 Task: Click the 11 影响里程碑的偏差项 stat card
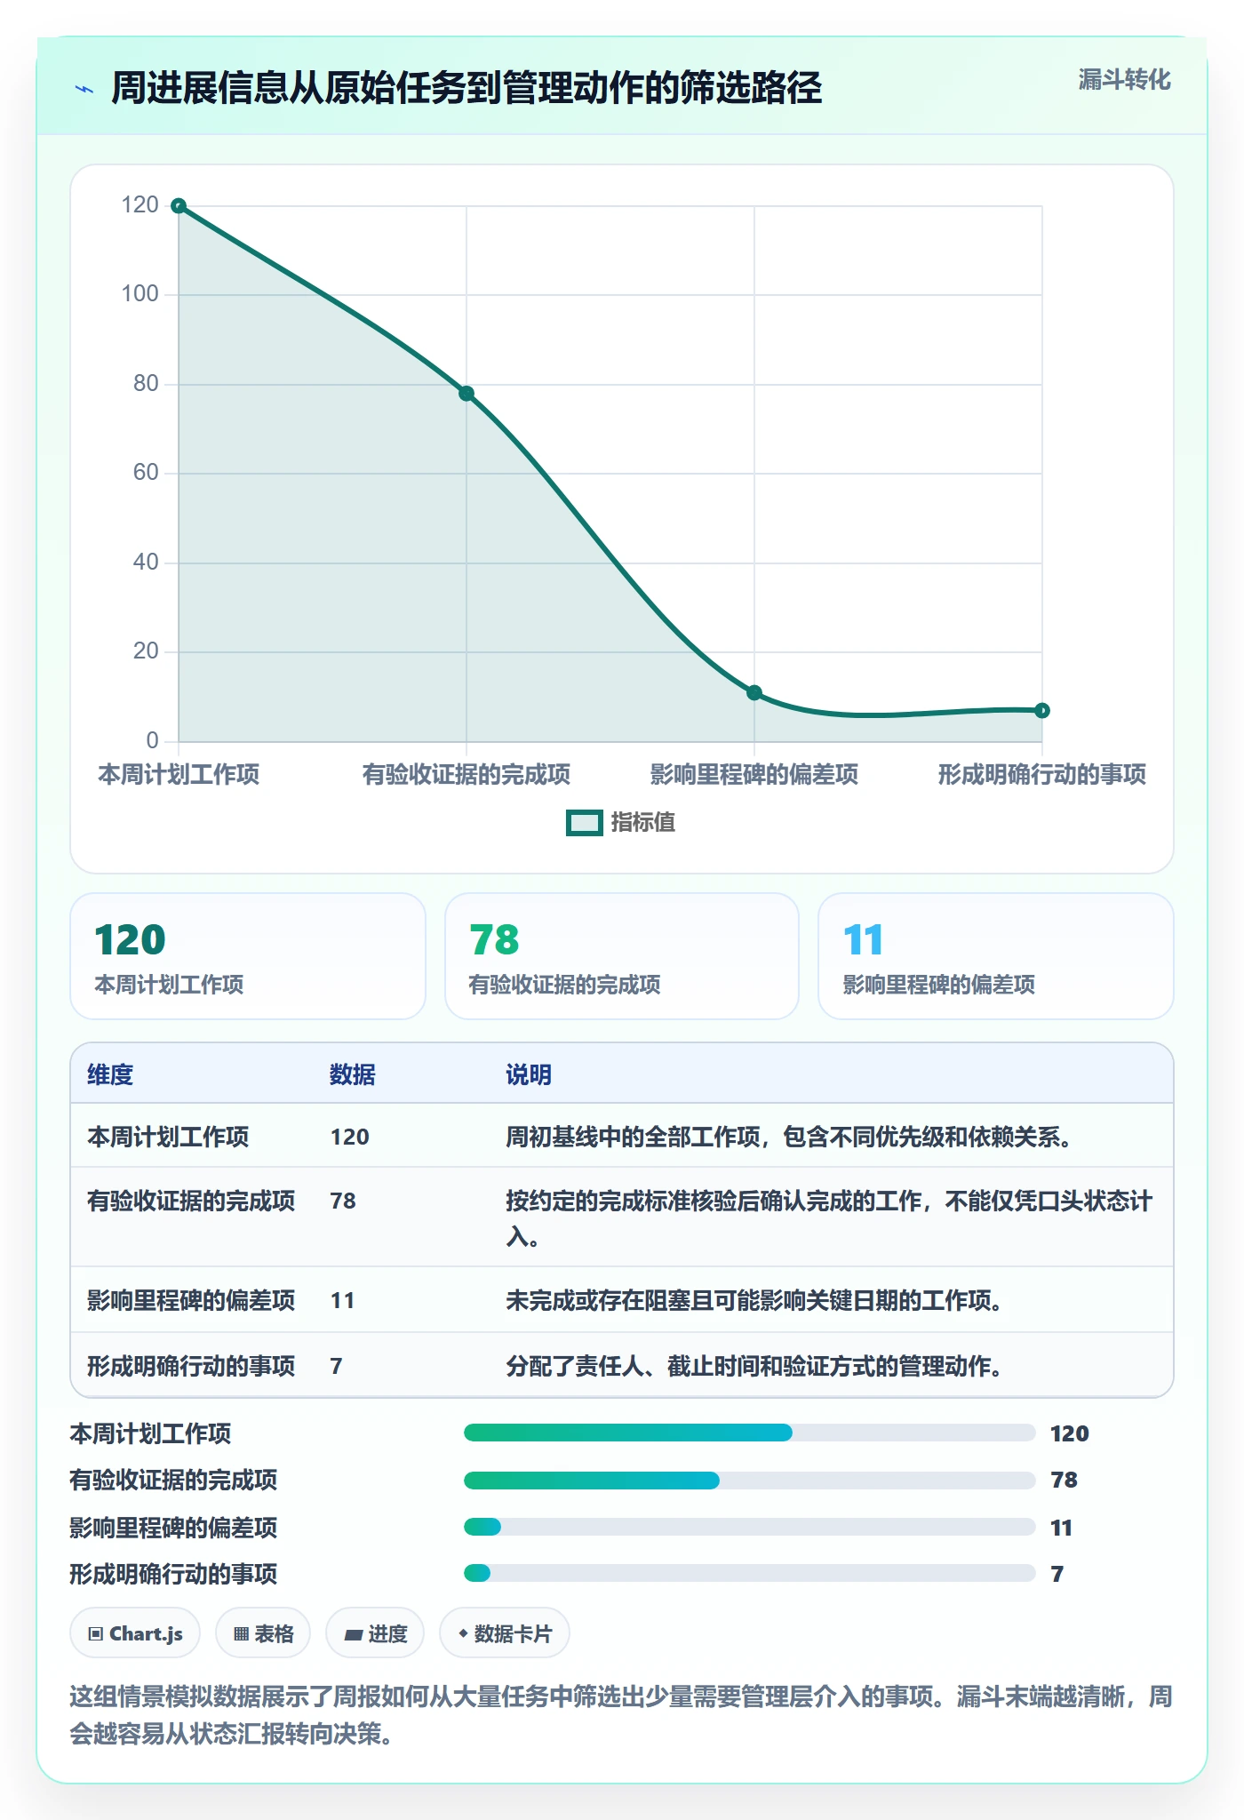(996, 956)
